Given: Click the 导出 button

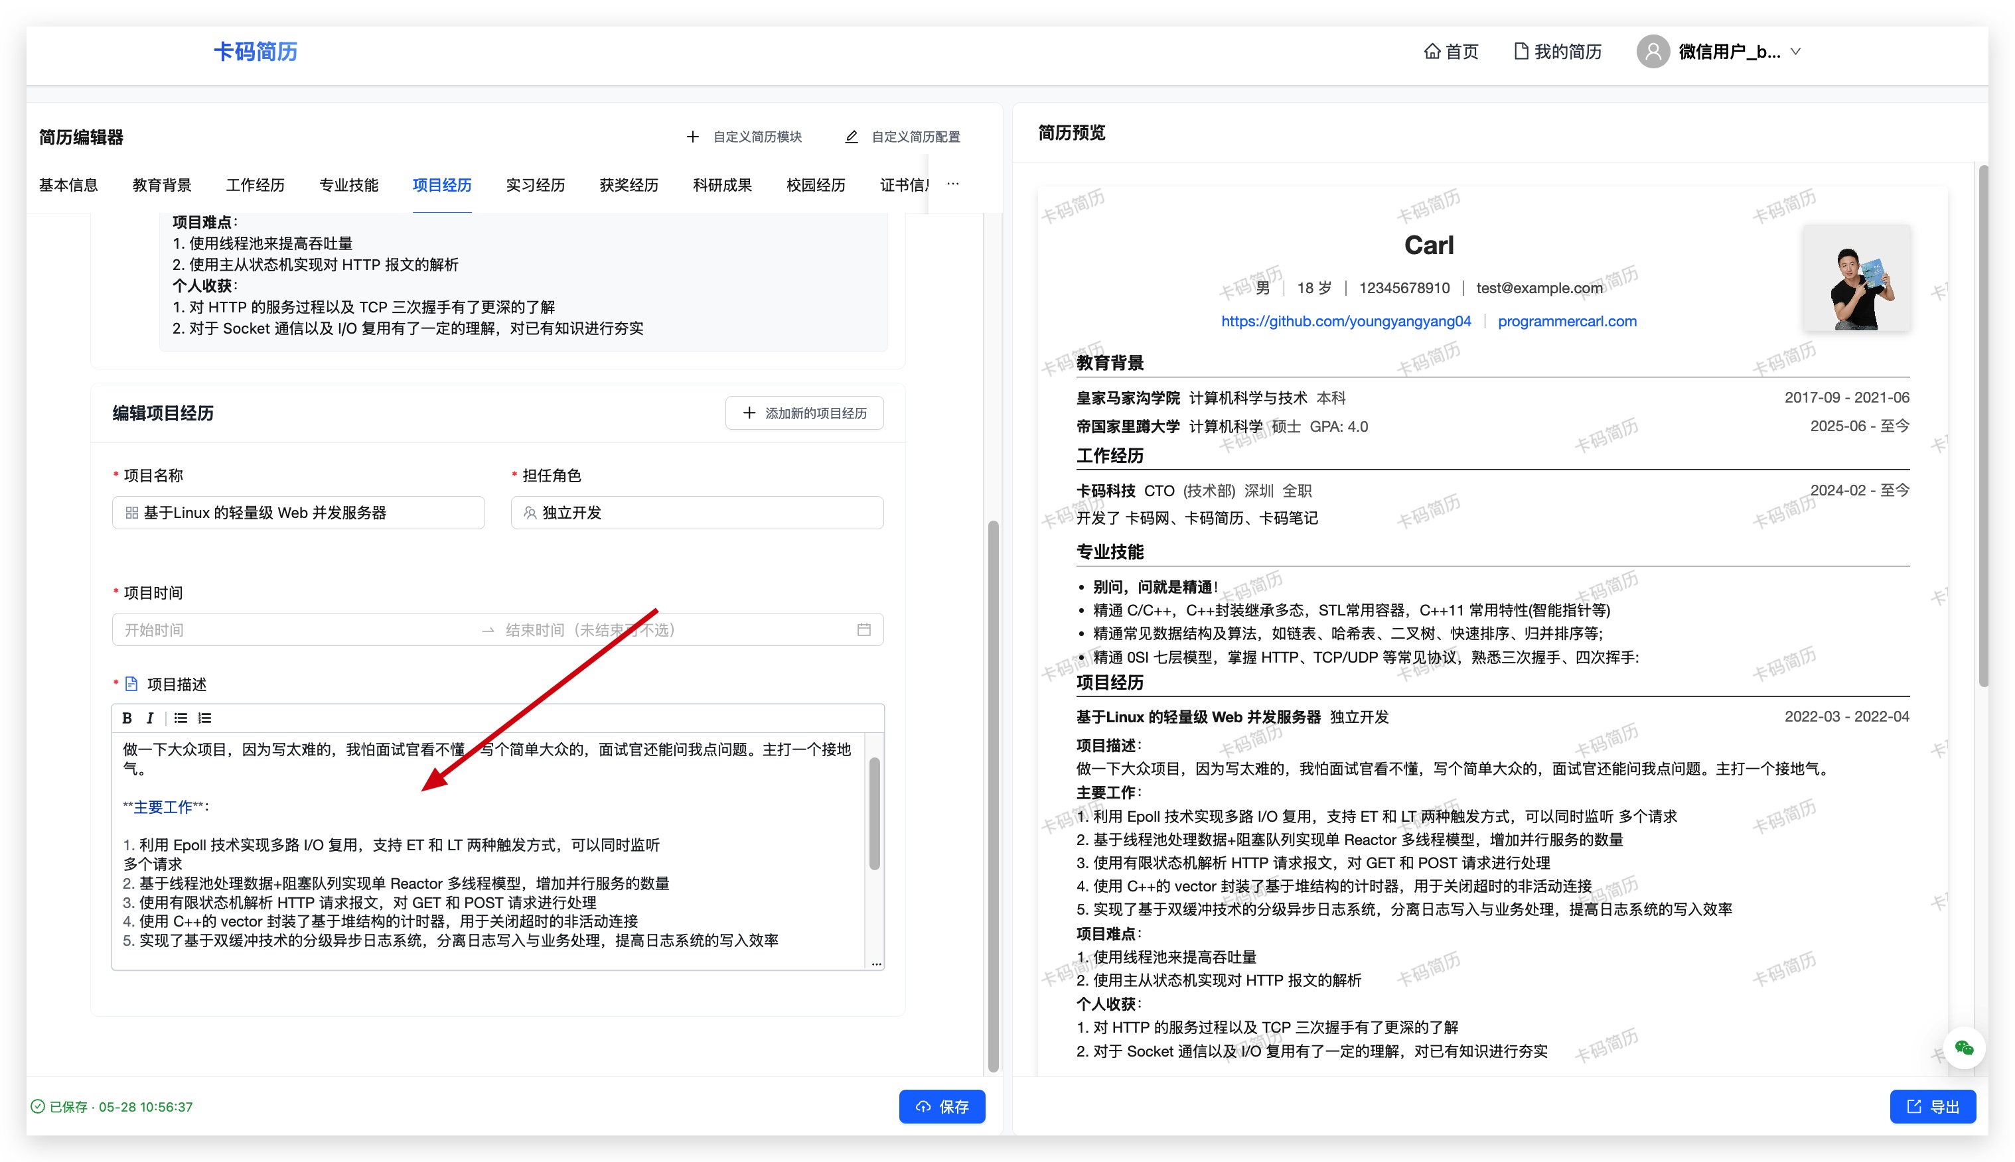Looking at the screenshot, I should pos(1933,1106).
